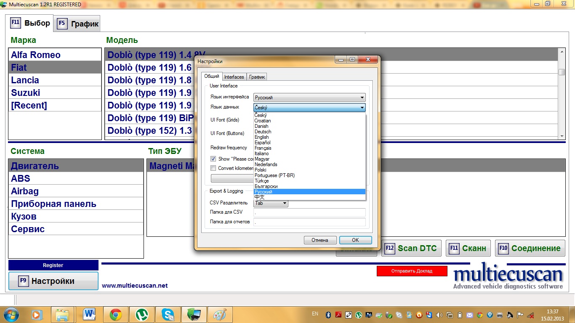The width and height of the screenshot is (575, 323).
Task: Open Google Chrome from the taskbar
Action: pyautogui.click(x=116, y=314)
